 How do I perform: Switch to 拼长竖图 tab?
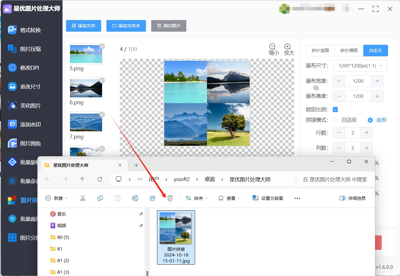[320, 51]
